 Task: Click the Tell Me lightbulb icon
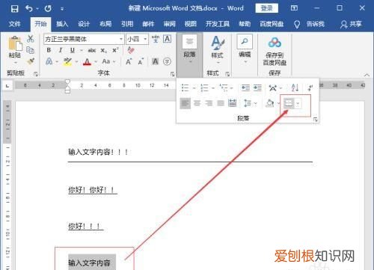coord(297,24)
